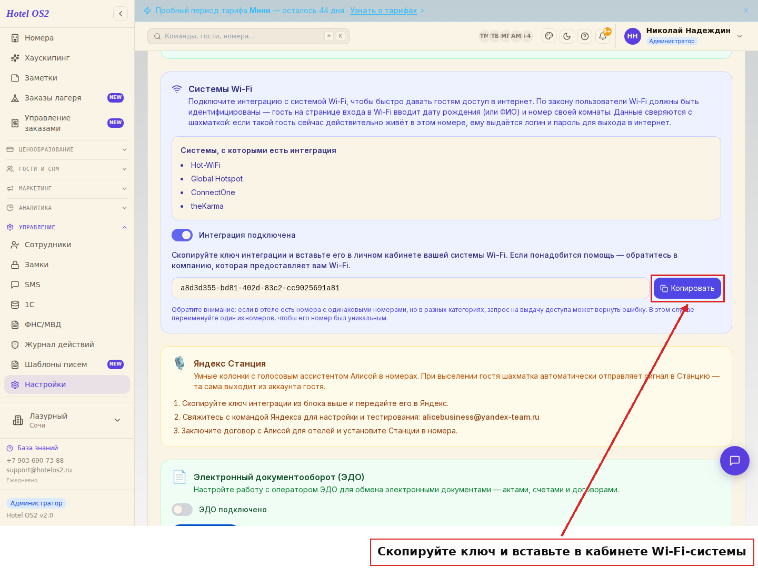Click theKarma list entry
Screen dimensions: 758x578
207,206
